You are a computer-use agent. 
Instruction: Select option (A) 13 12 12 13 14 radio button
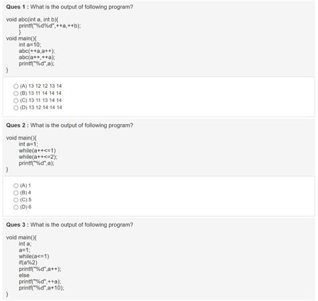pyautogui.click(x=16, y=86)
